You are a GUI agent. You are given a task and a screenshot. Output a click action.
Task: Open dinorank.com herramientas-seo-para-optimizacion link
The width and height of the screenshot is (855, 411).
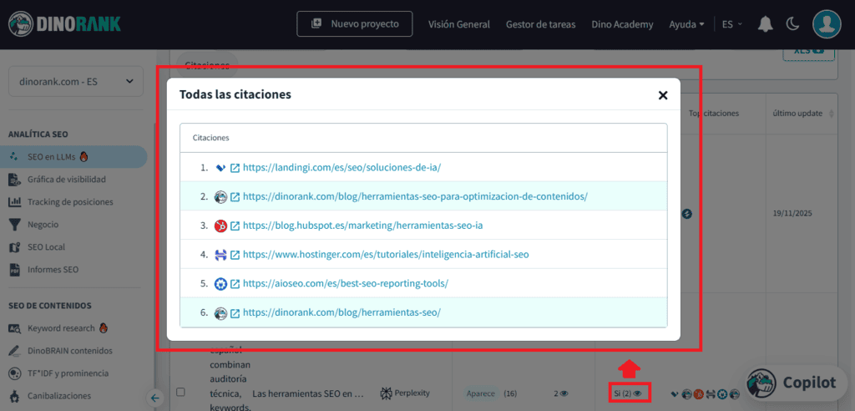coord(416,196)
